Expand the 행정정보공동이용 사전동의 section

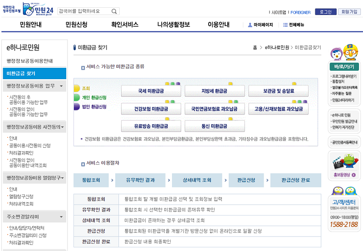[63, 127]
